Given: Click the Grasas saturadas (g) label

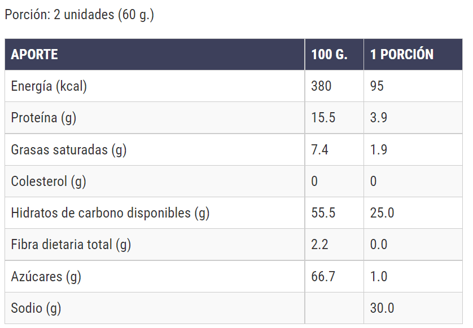Looking at the screenshot, I should (x=69, y=150).
